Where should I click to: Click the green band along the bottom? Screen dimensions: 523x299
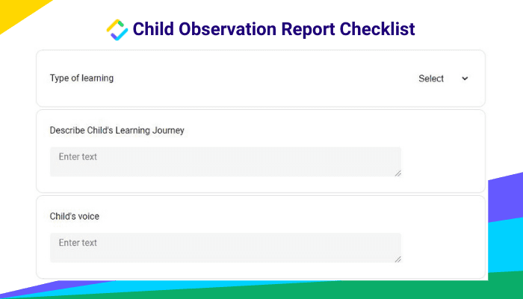(300, 291)
